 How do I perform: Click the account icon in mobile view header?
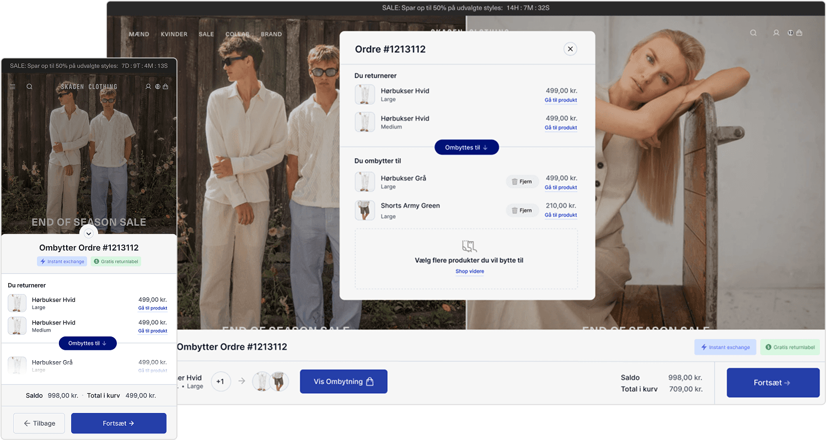coord(148,86)
